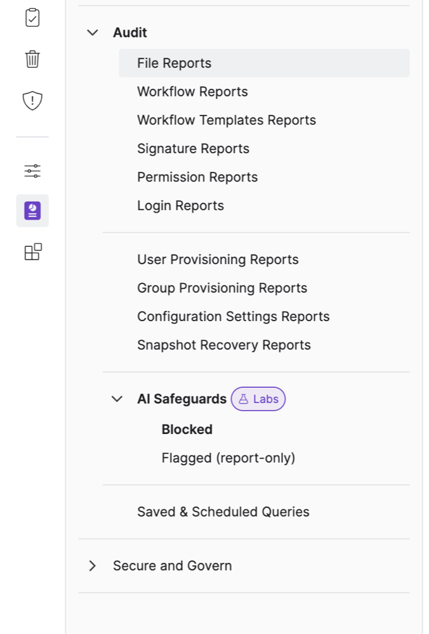
Task: Select the purple reports icon
Action: point(32,211)
